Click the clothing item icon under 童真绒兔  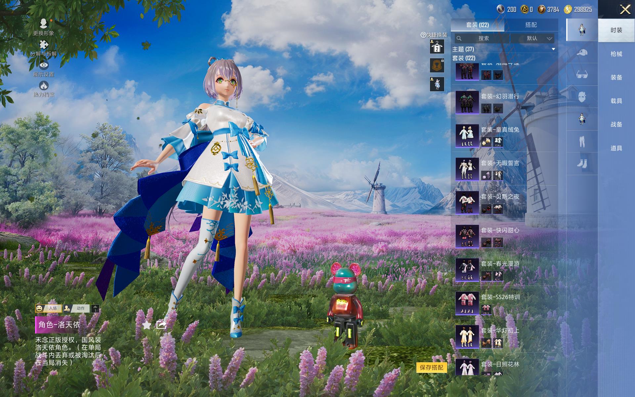(x=498, y=142)
